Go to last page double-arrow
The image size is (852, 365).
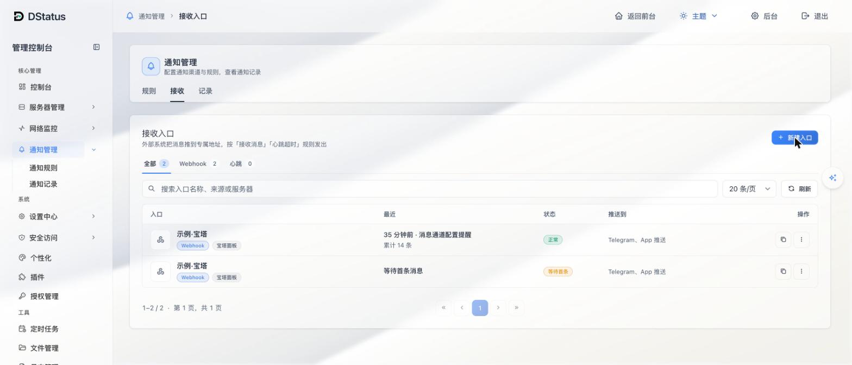click(x=516, y=307)
